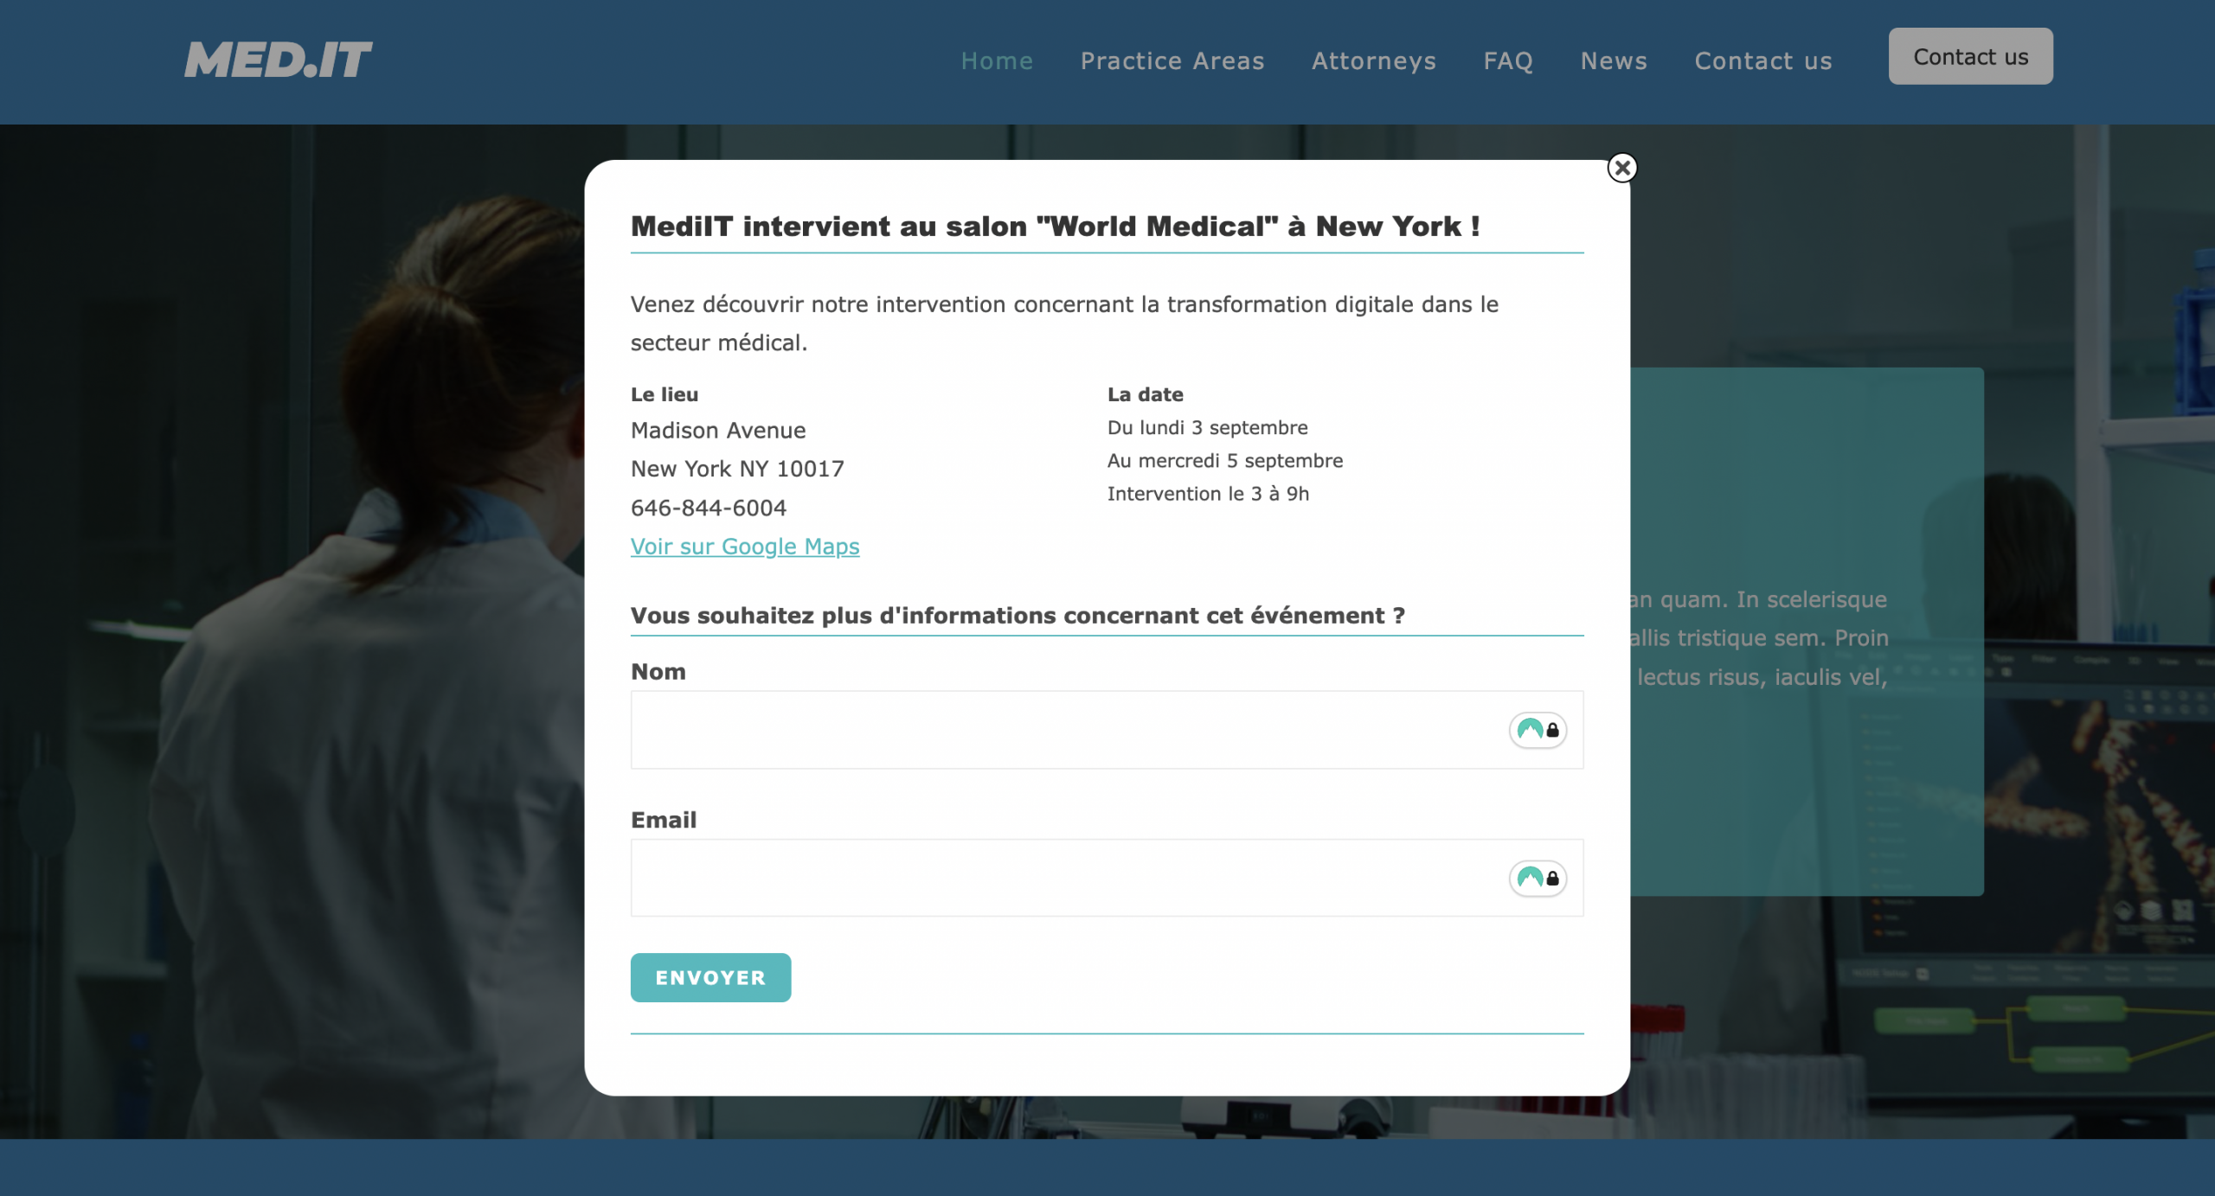2215x1196 pixels.
Task: Click the popup title about World Medical salon
Action: coord(1055,227)
